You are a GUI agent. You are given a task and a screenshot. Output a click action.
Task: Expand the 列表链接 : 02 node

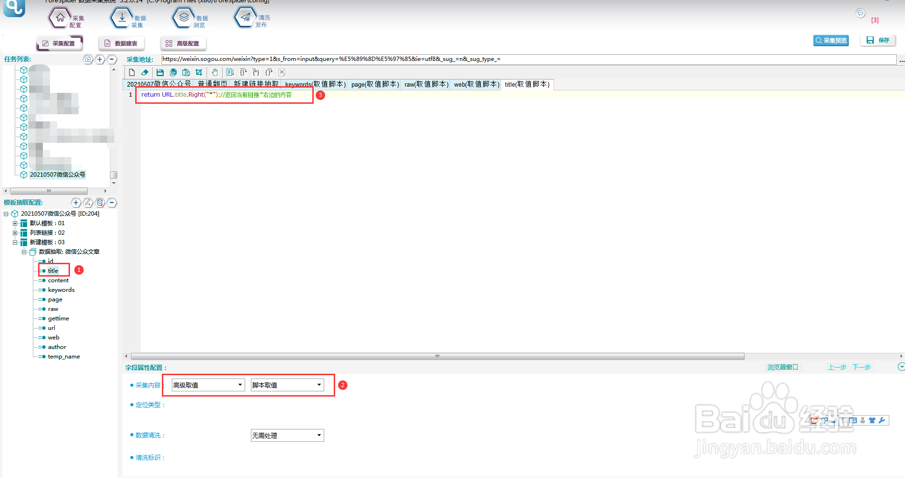click(x=15, y=233)
